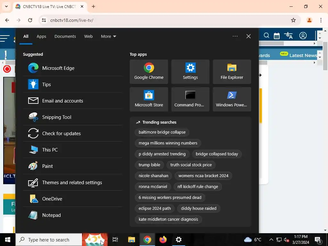Open Themes and related settings
328x246 pixels.
click(73, 182)
